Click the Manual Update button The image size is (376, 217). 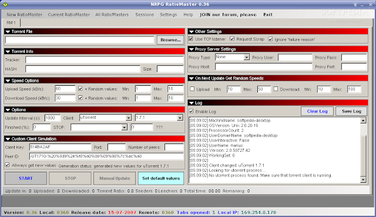pos(115,178)
